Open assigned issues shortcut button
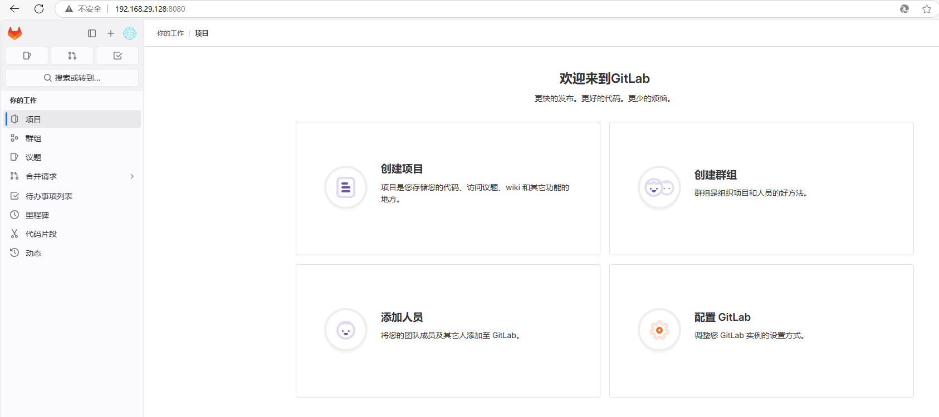This screenshot has height=417, width=939. (27, 56)
